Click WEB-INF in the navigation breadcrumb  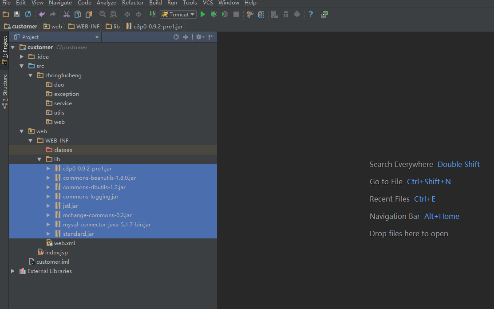tap(84, 27)
